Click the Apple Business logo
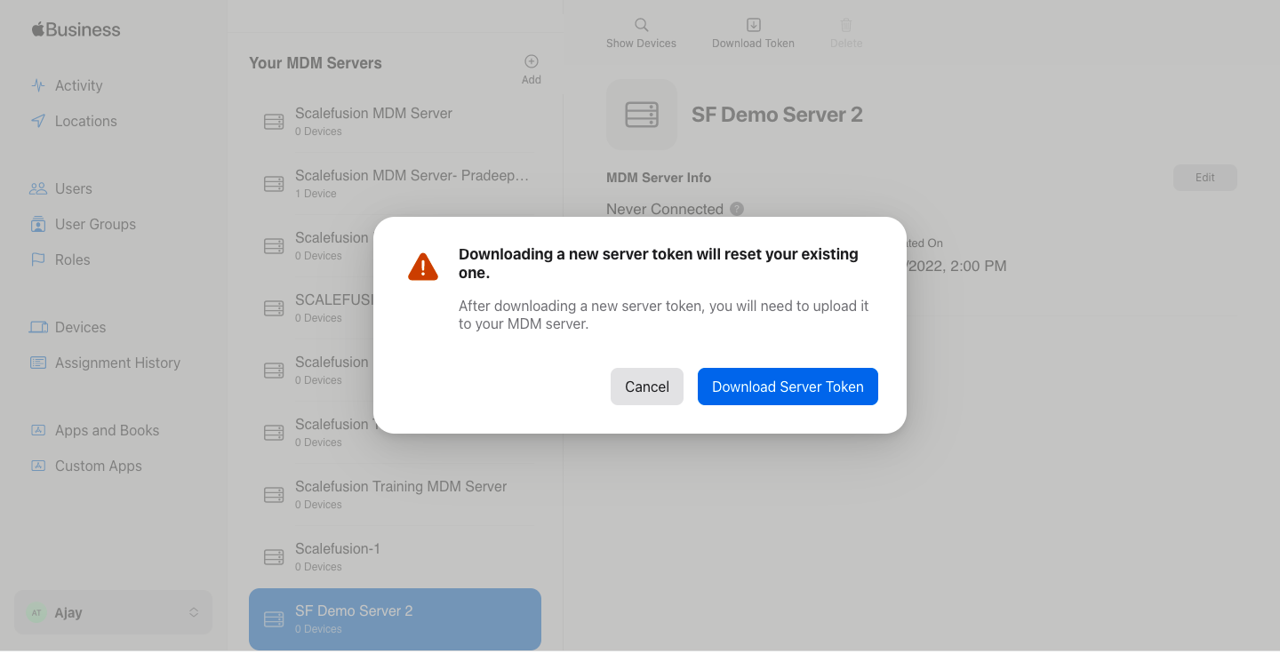This screenshot has height=654, width=1280. (x=76, y=29)
